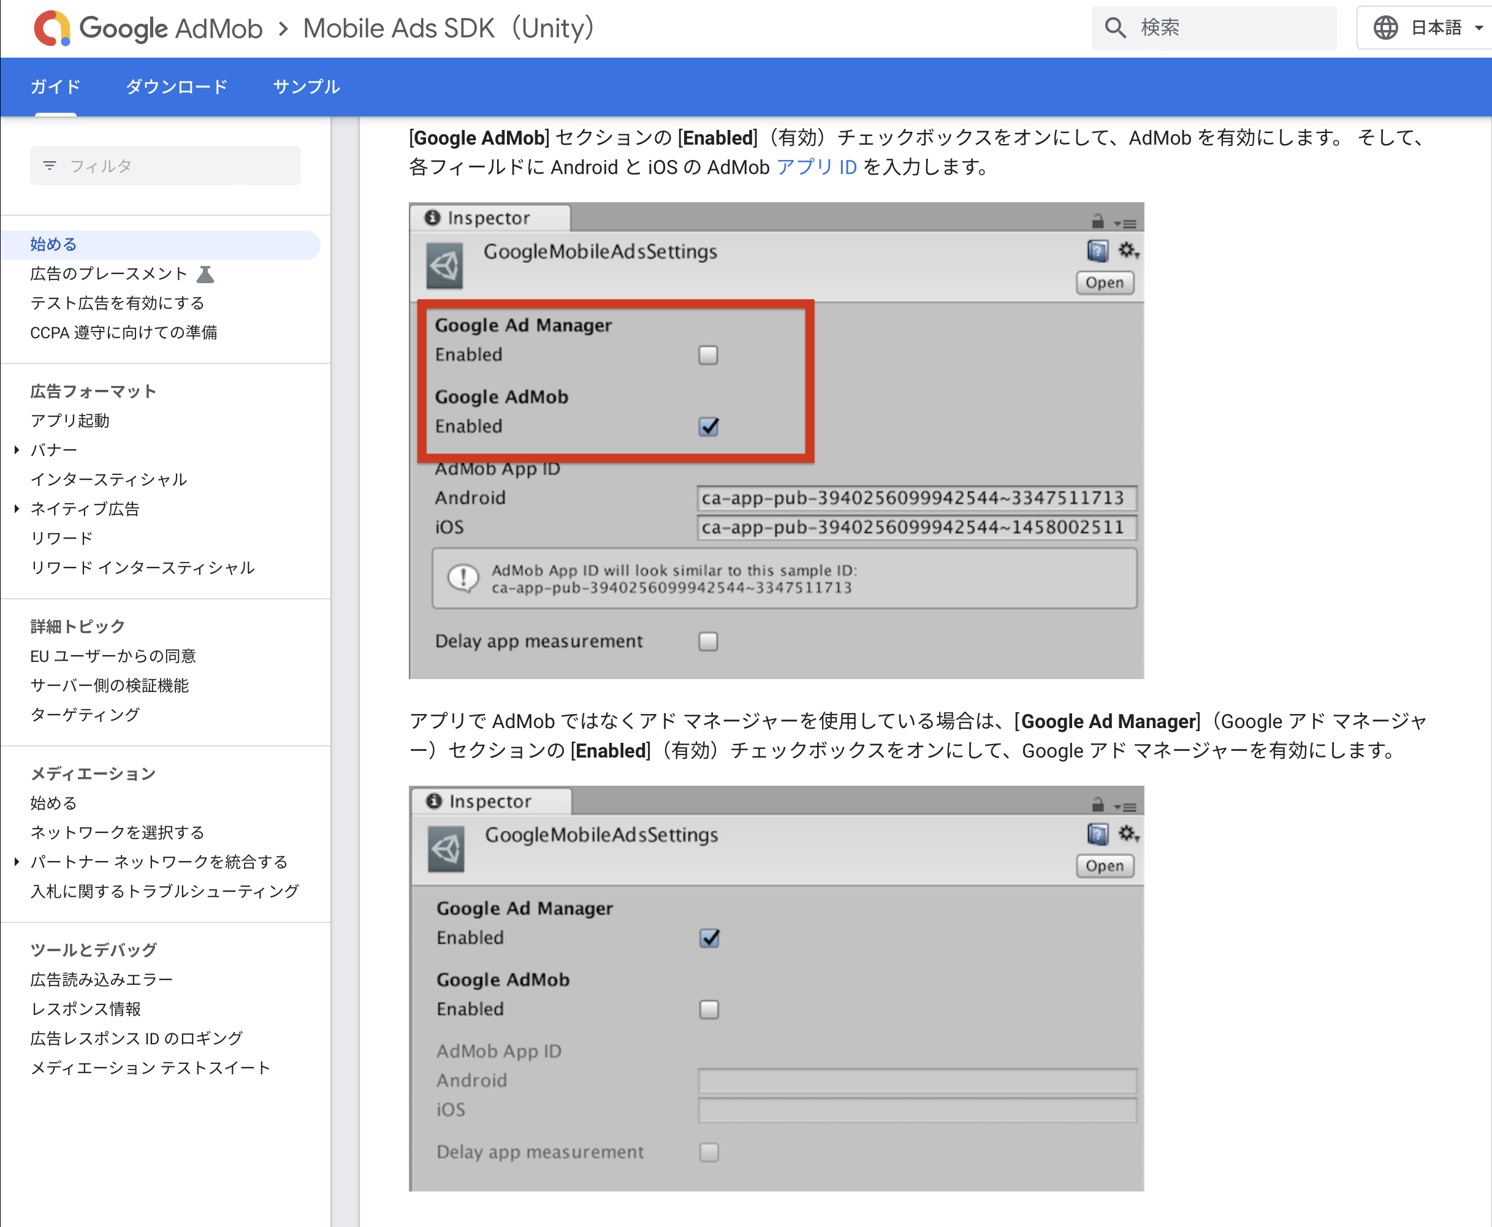The image size is (1492, 1227).
Task: Click the Unity asset icon in first Inspector
Action: tap(444, 266)
